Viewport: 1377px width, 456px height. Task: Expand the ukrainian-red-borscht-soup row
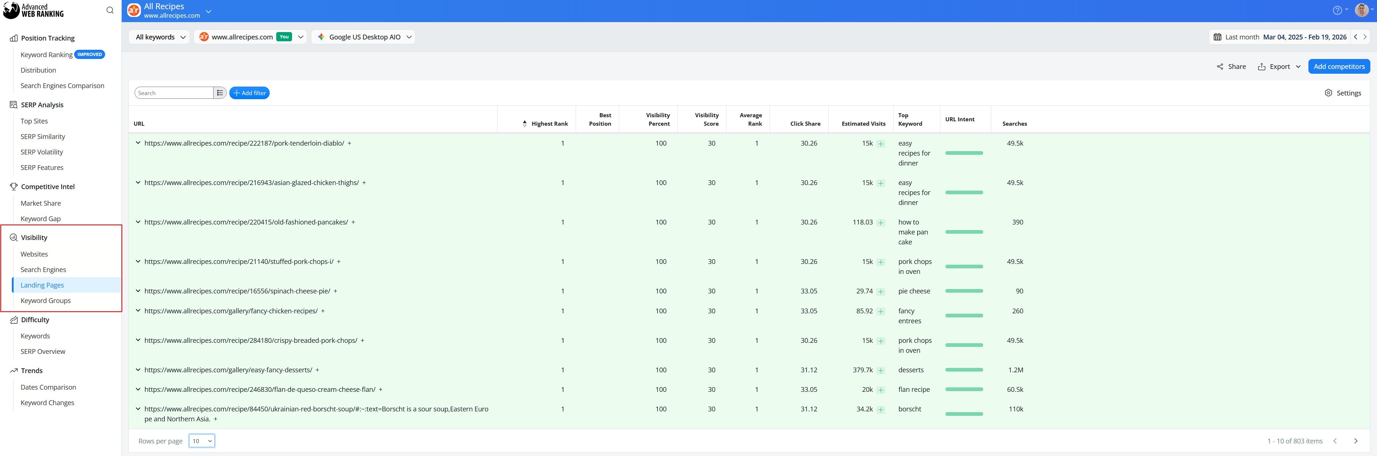138,410
